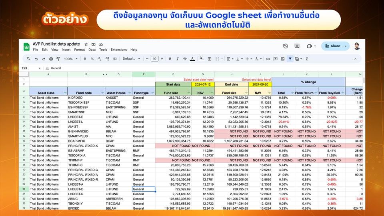Open version history clock icon

pyautogui.click(x=286, y=46)
